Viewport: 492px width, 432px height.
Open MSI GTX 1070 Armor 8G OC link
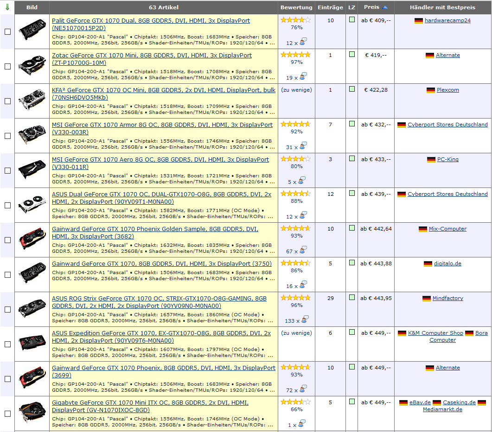point(162,128)
